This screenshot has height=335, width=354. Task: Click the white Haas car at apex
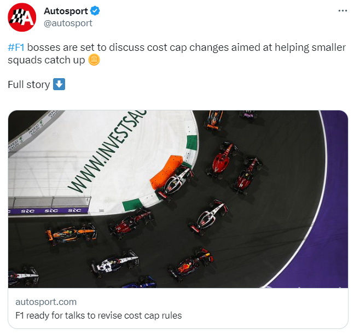[175, 181]
